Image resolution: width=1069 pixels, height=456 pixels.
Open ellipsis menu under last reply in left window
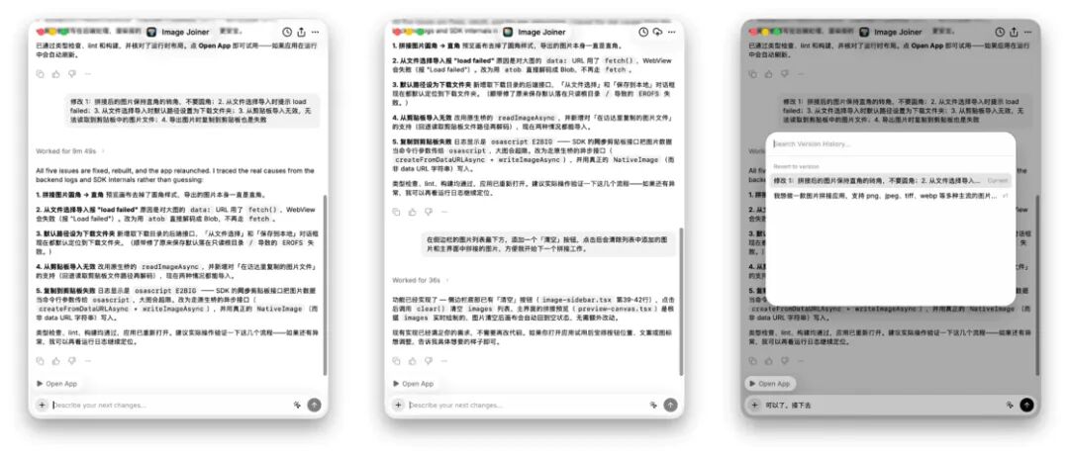[87, 361]
